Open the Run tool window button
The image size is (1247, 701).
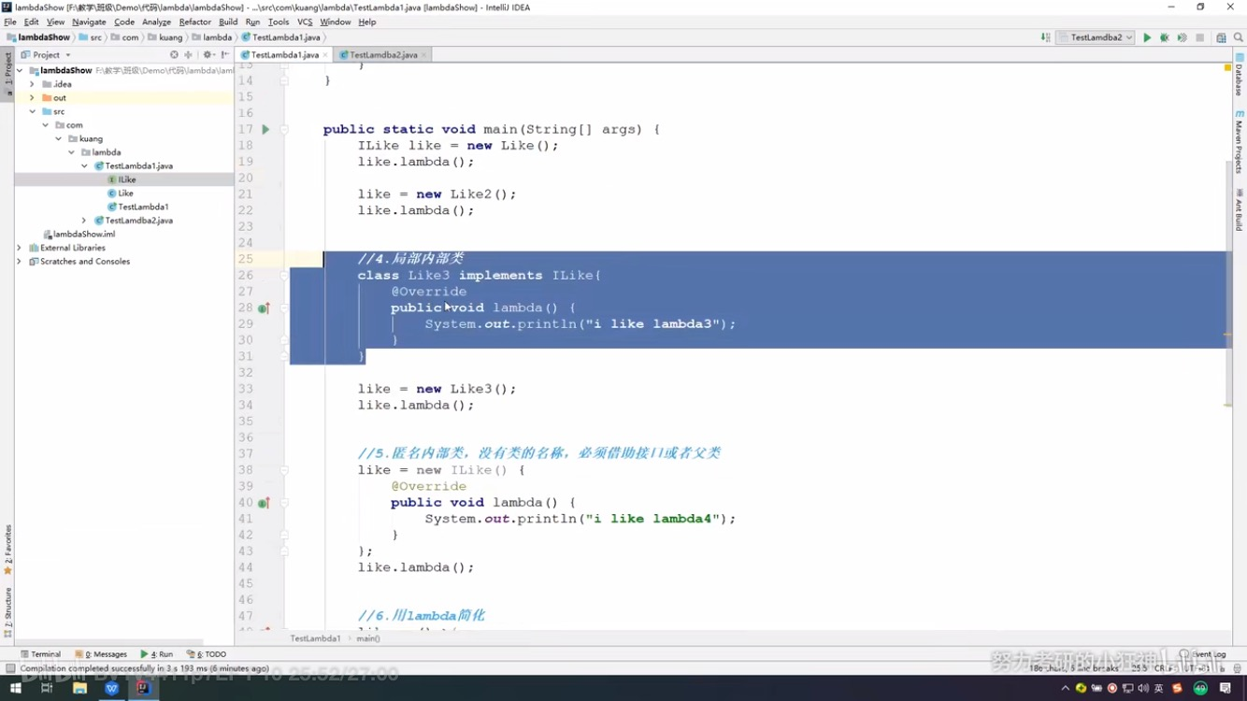[157, 654]
